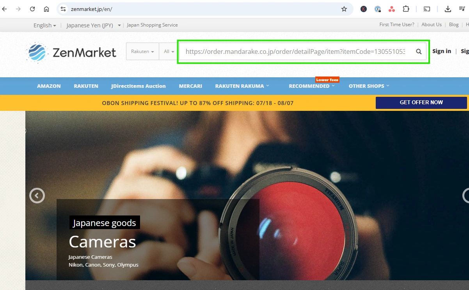
Task: Expand Japanese Yen currency selector
Action: (x=93, y=25)
